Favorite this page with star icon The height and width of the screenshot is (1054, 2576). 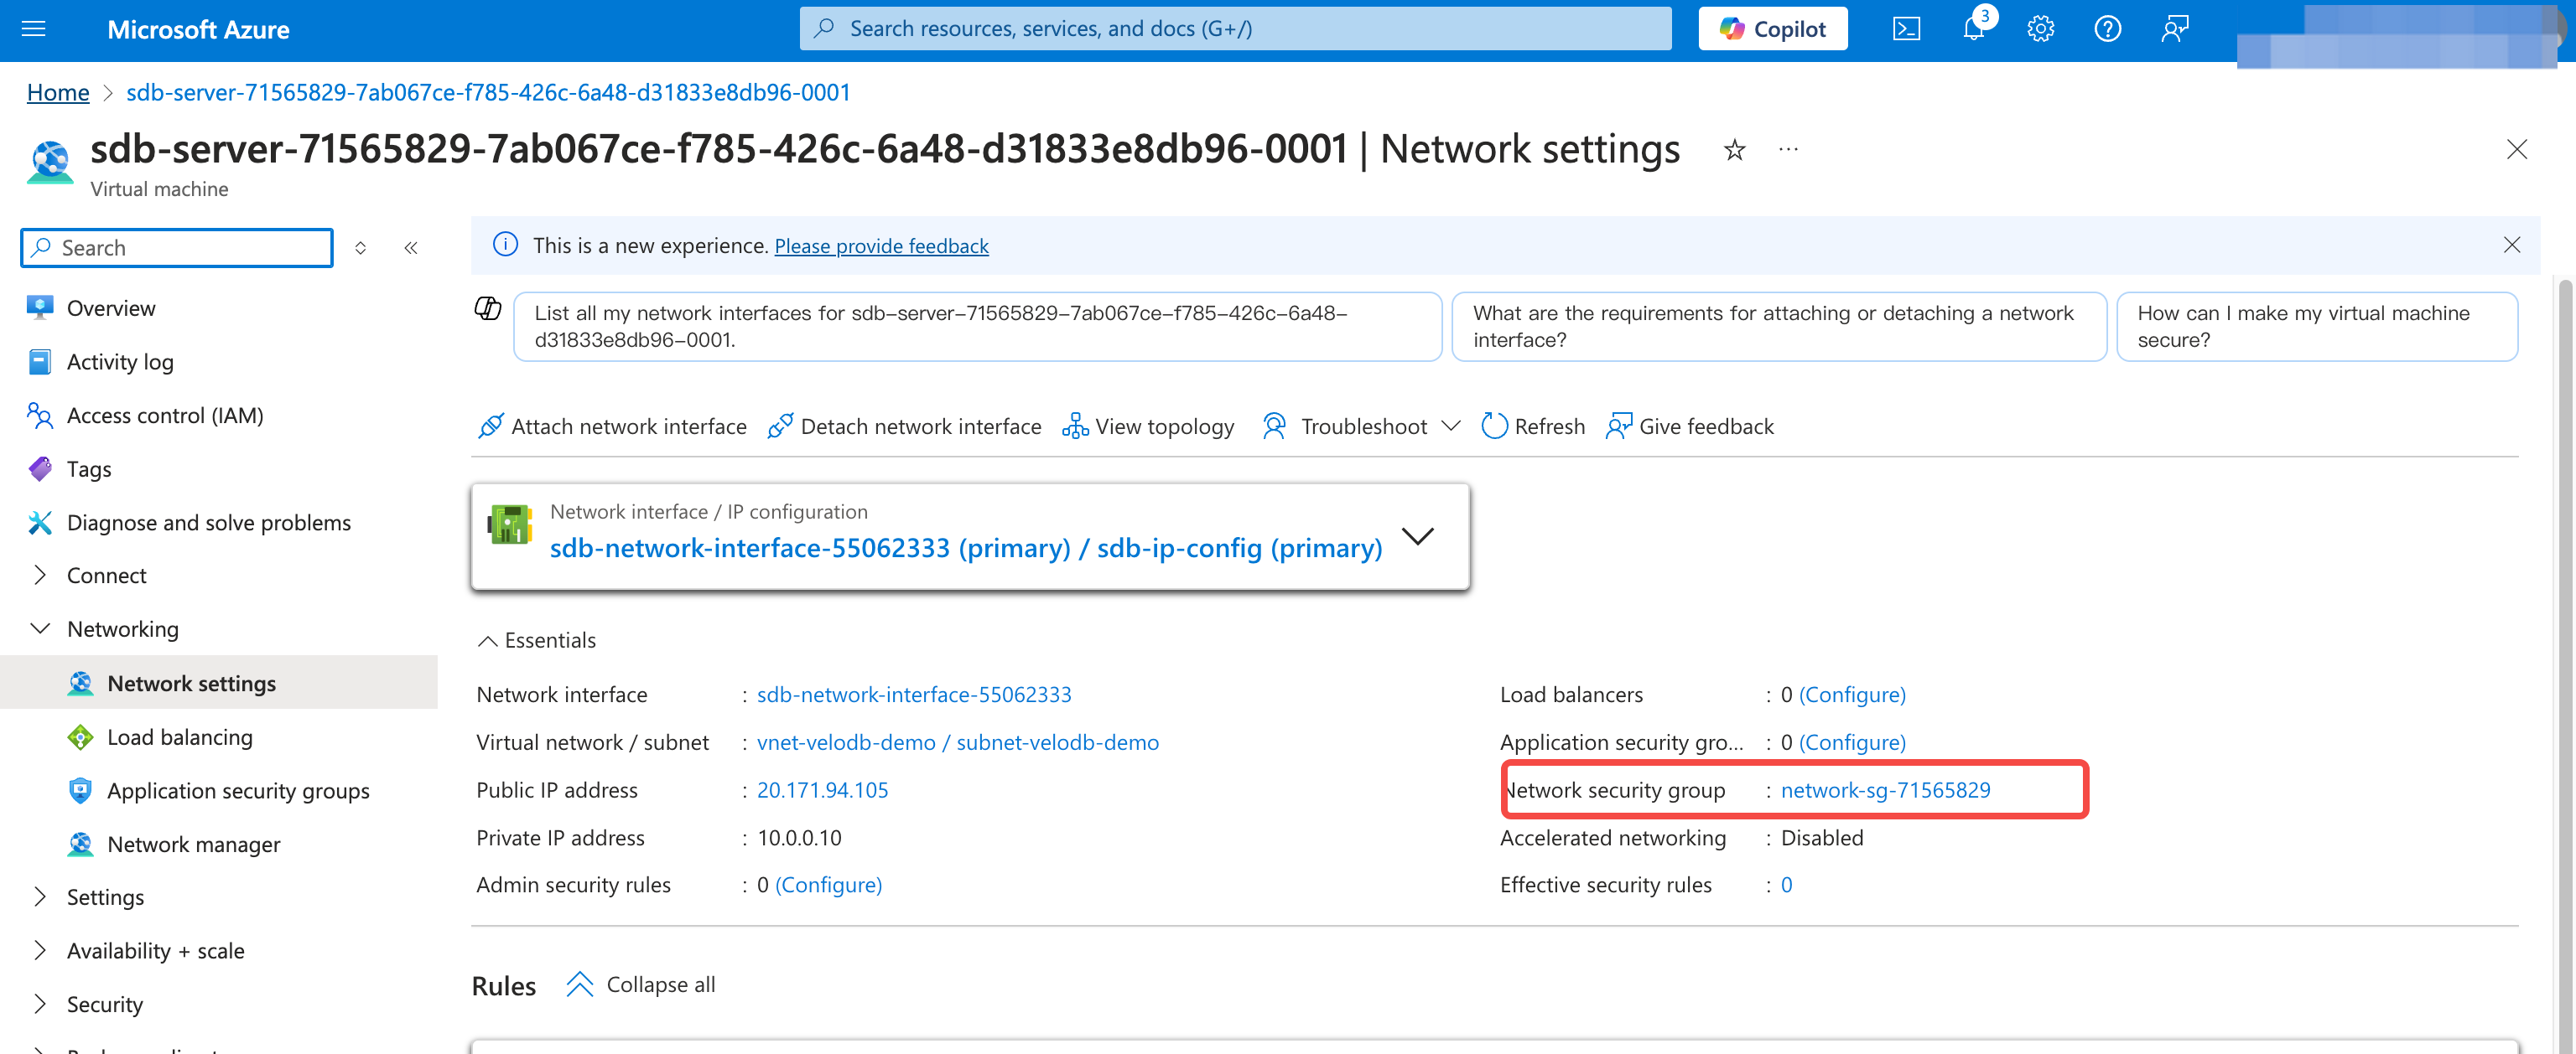pos(1734,150)
